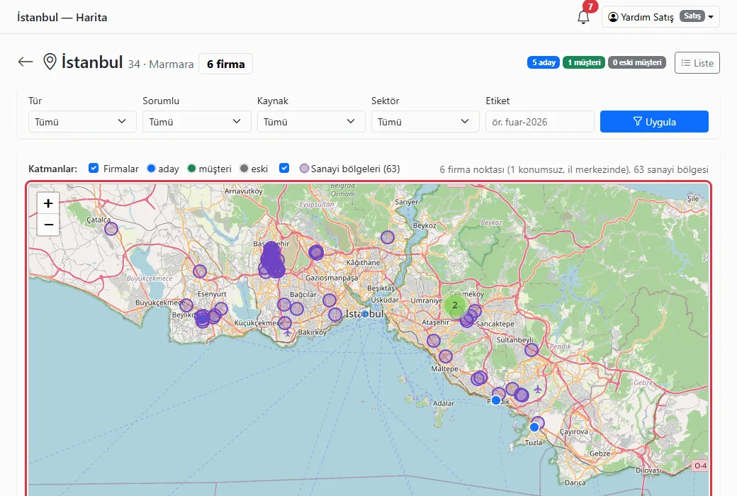This screenshot has height=496, width=737.
Task: Click the location pin icon beside İstanbul
Action: coord(50,62)
